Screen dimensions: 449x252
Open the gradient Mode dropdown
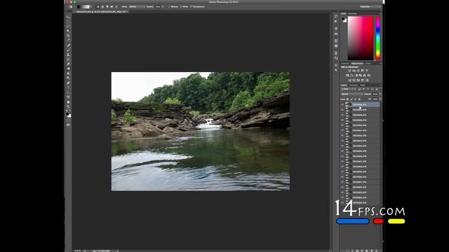click(x=138, y=6)
